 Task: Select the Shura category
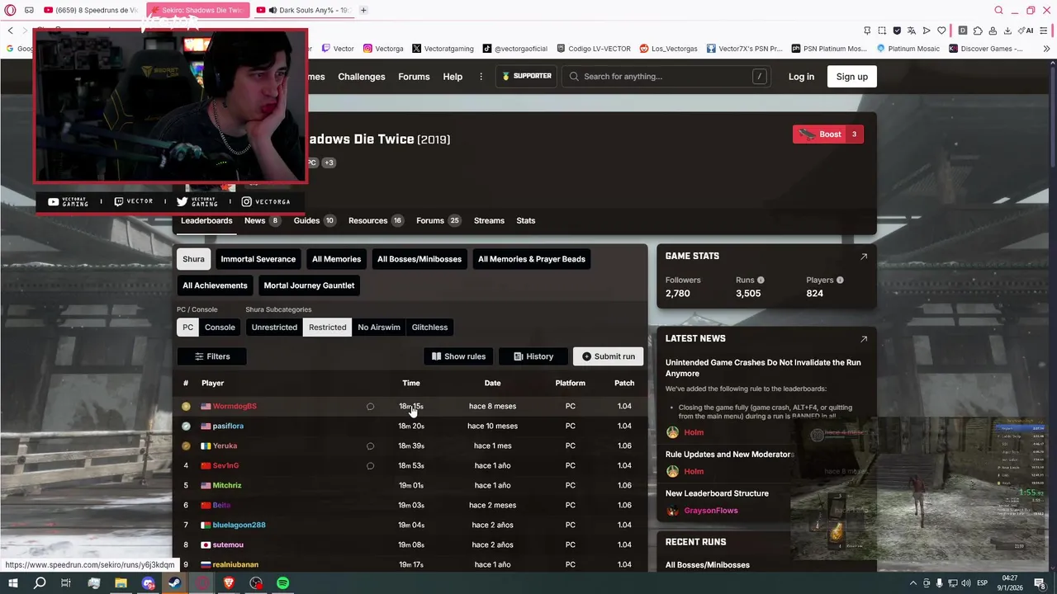[193, 259]
